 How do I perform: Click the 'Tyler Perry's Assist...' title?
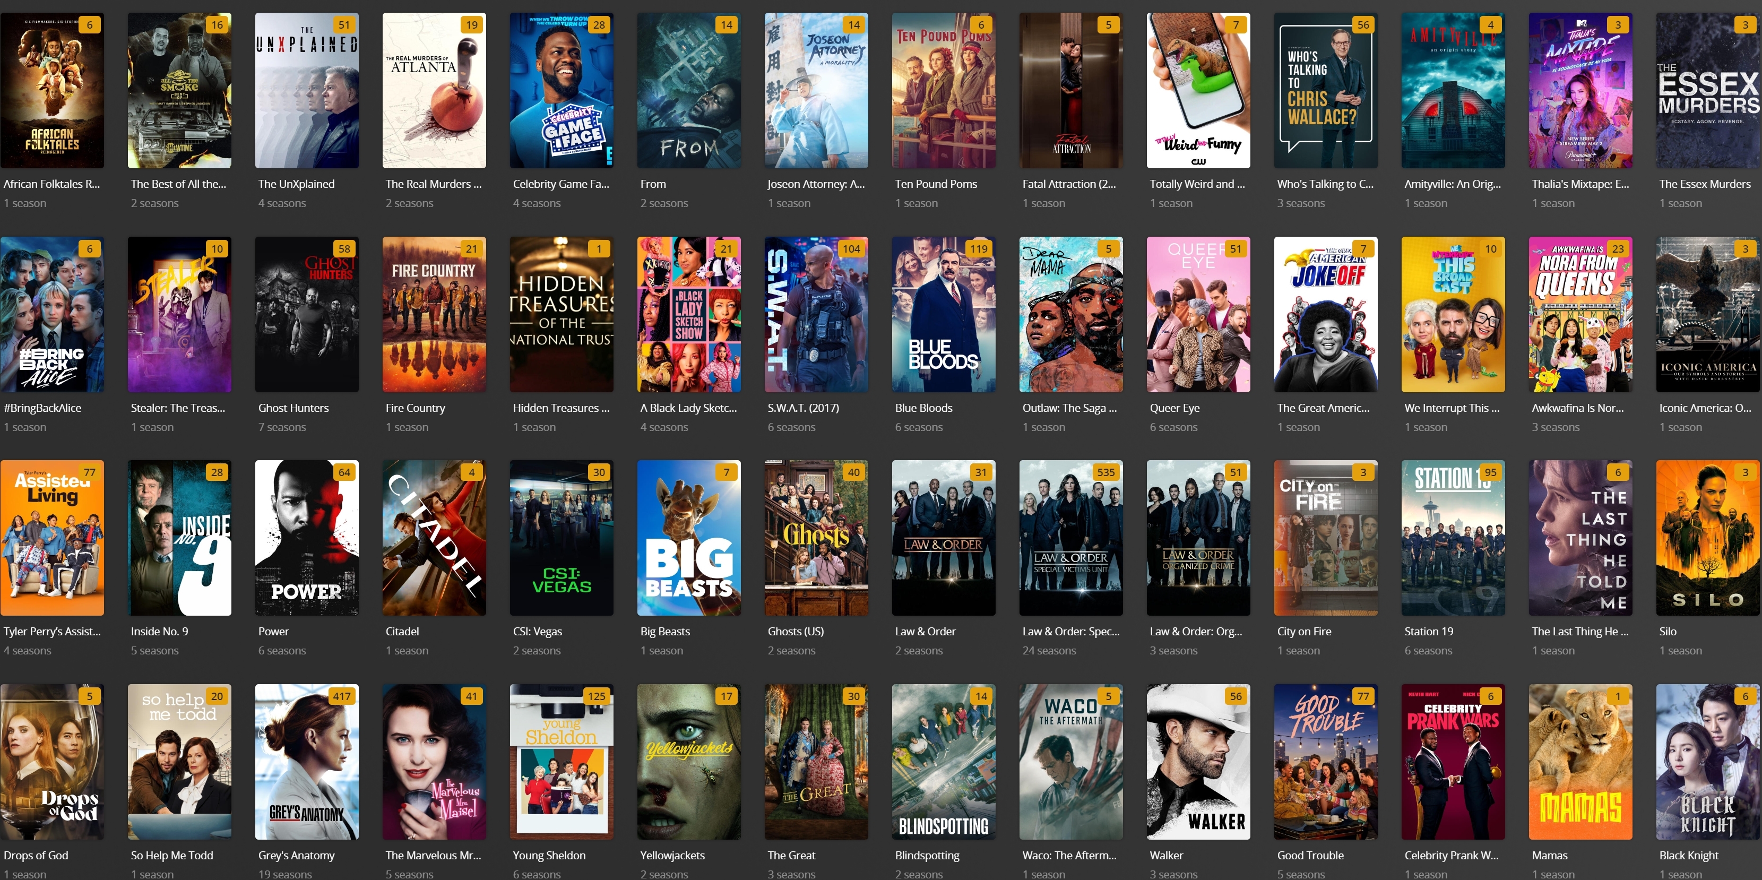point(52,632)
